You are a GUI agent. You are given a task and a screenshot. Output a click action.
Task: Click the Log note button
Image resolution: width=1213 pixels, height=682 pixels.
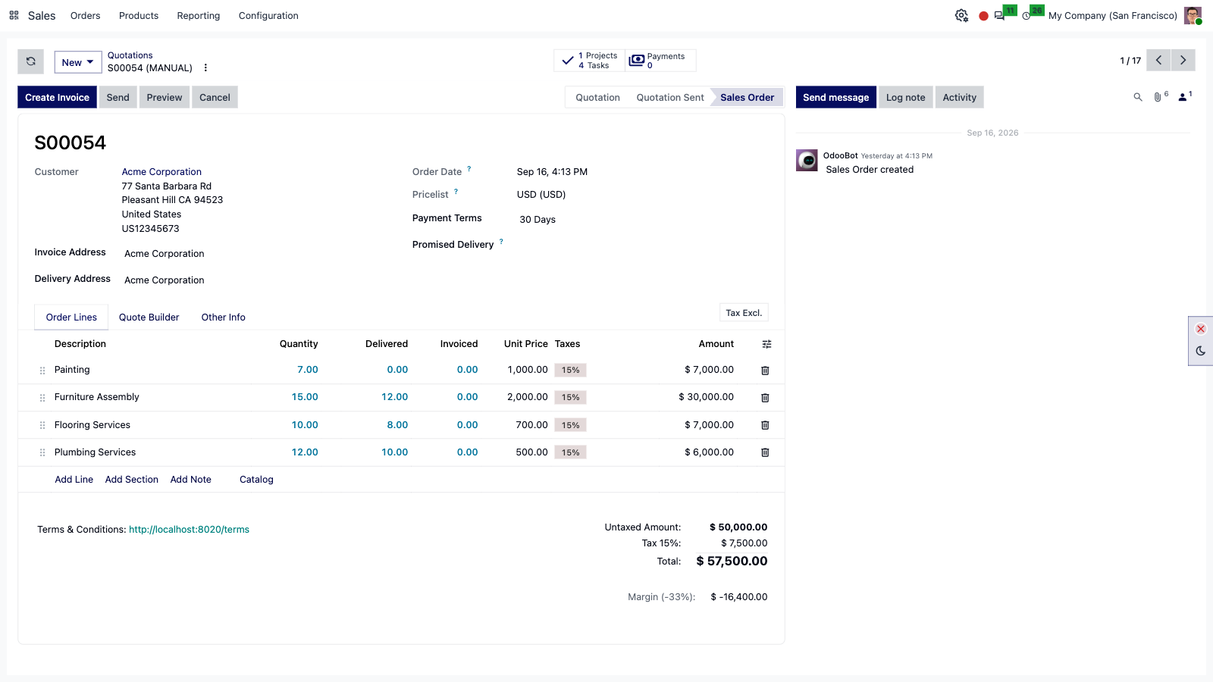point(906,97)
